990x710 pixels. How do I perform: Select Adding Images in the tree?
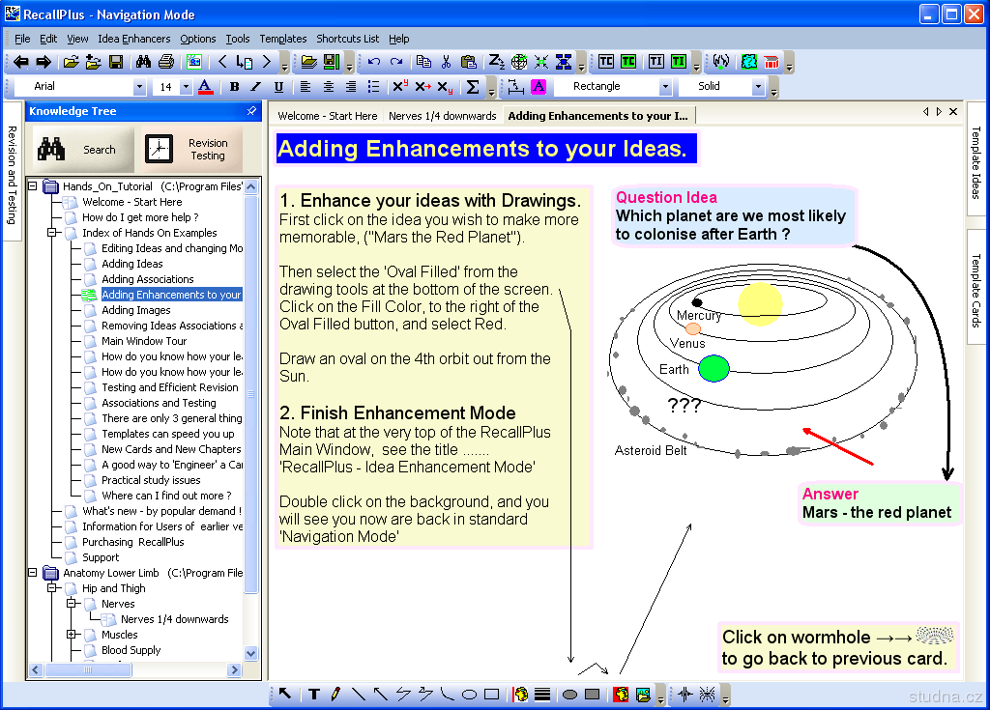pos(136,310)
